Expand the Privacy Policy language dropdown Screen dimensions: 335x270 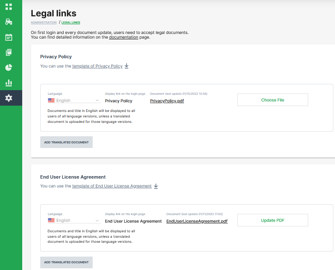74,101
